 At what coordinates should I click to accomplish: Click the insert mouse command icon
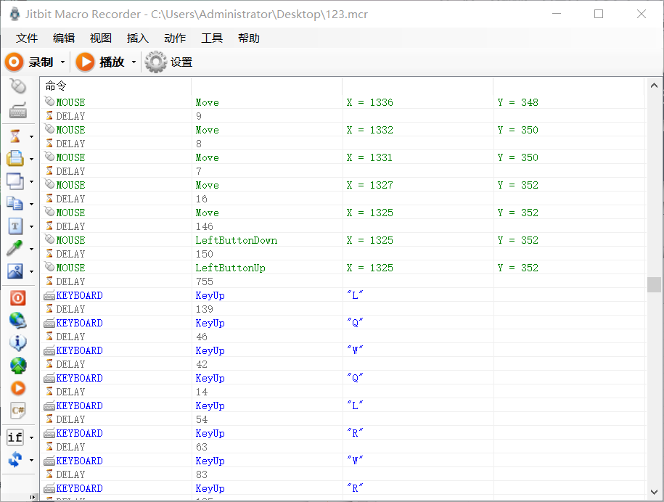coord(18,86)
